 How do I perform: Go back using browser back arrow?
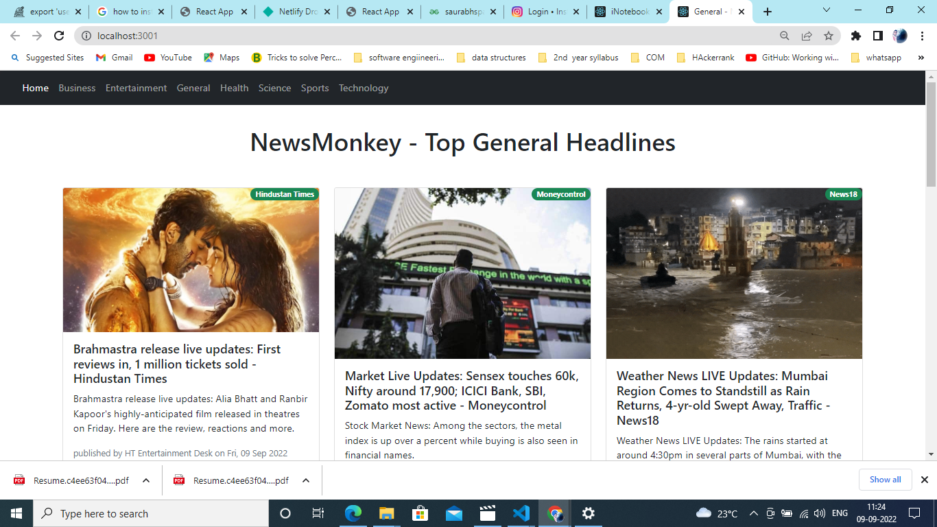(15, 36)
